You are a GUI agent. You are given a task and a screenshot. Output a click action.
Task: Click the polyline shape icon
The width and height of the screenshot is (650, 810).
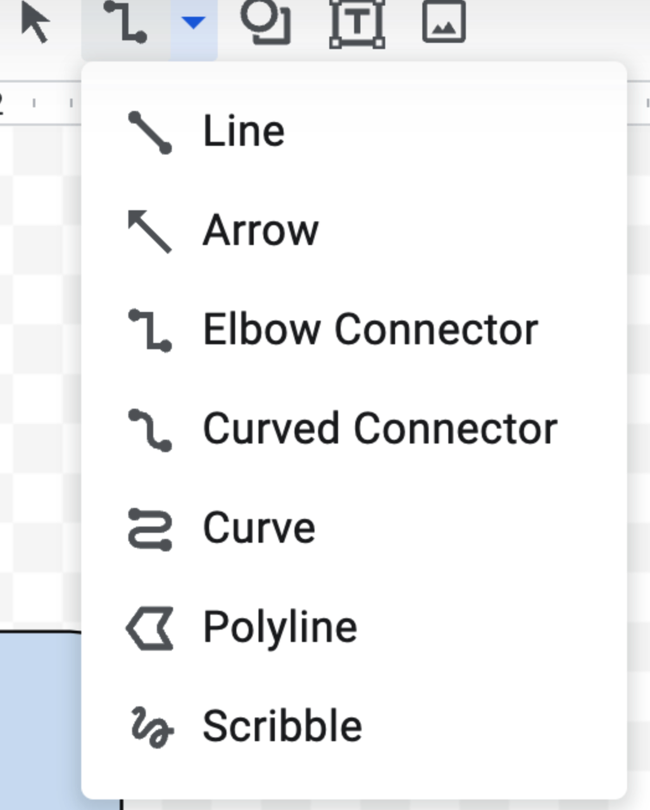(x=150, y=628)
